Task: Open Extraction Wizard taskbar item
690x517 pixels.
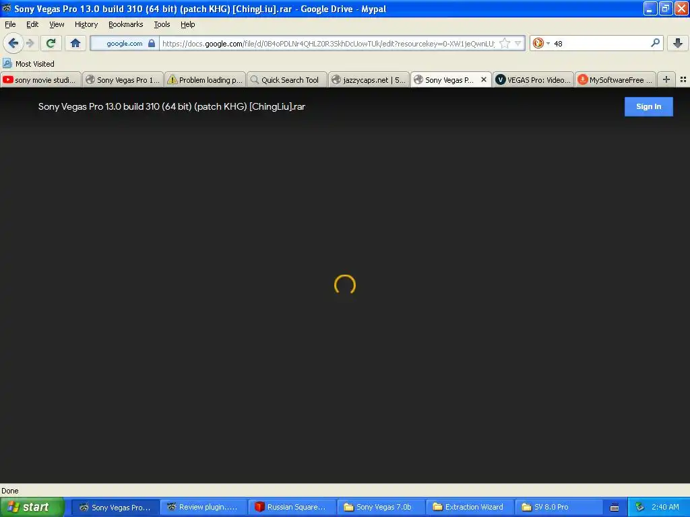Action: tap(469, 507)
